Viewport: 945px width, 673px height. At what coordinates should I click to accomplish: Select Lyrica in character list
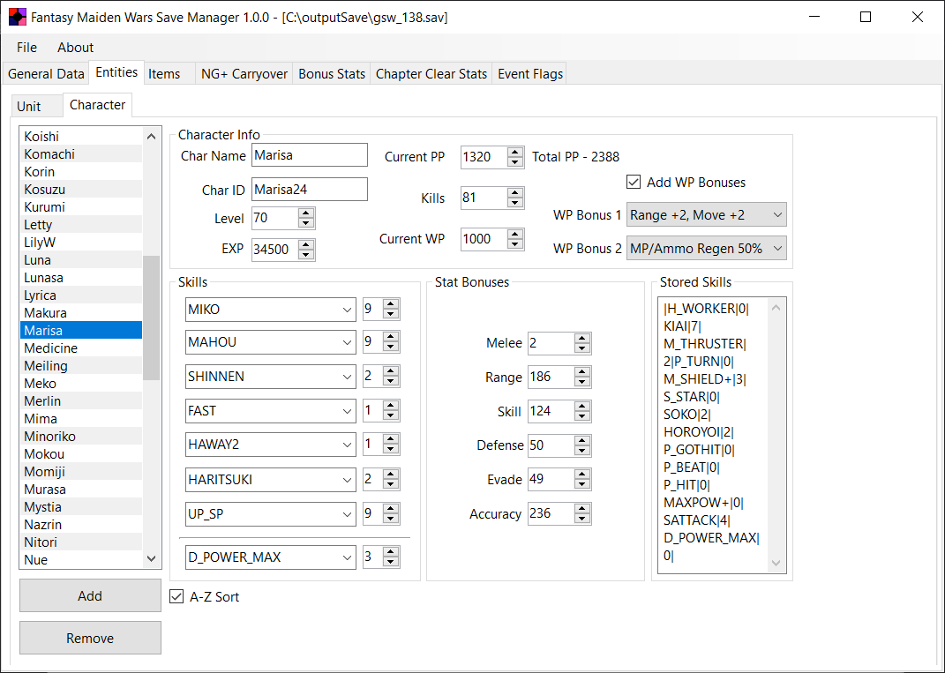click(x=81, y=295)
